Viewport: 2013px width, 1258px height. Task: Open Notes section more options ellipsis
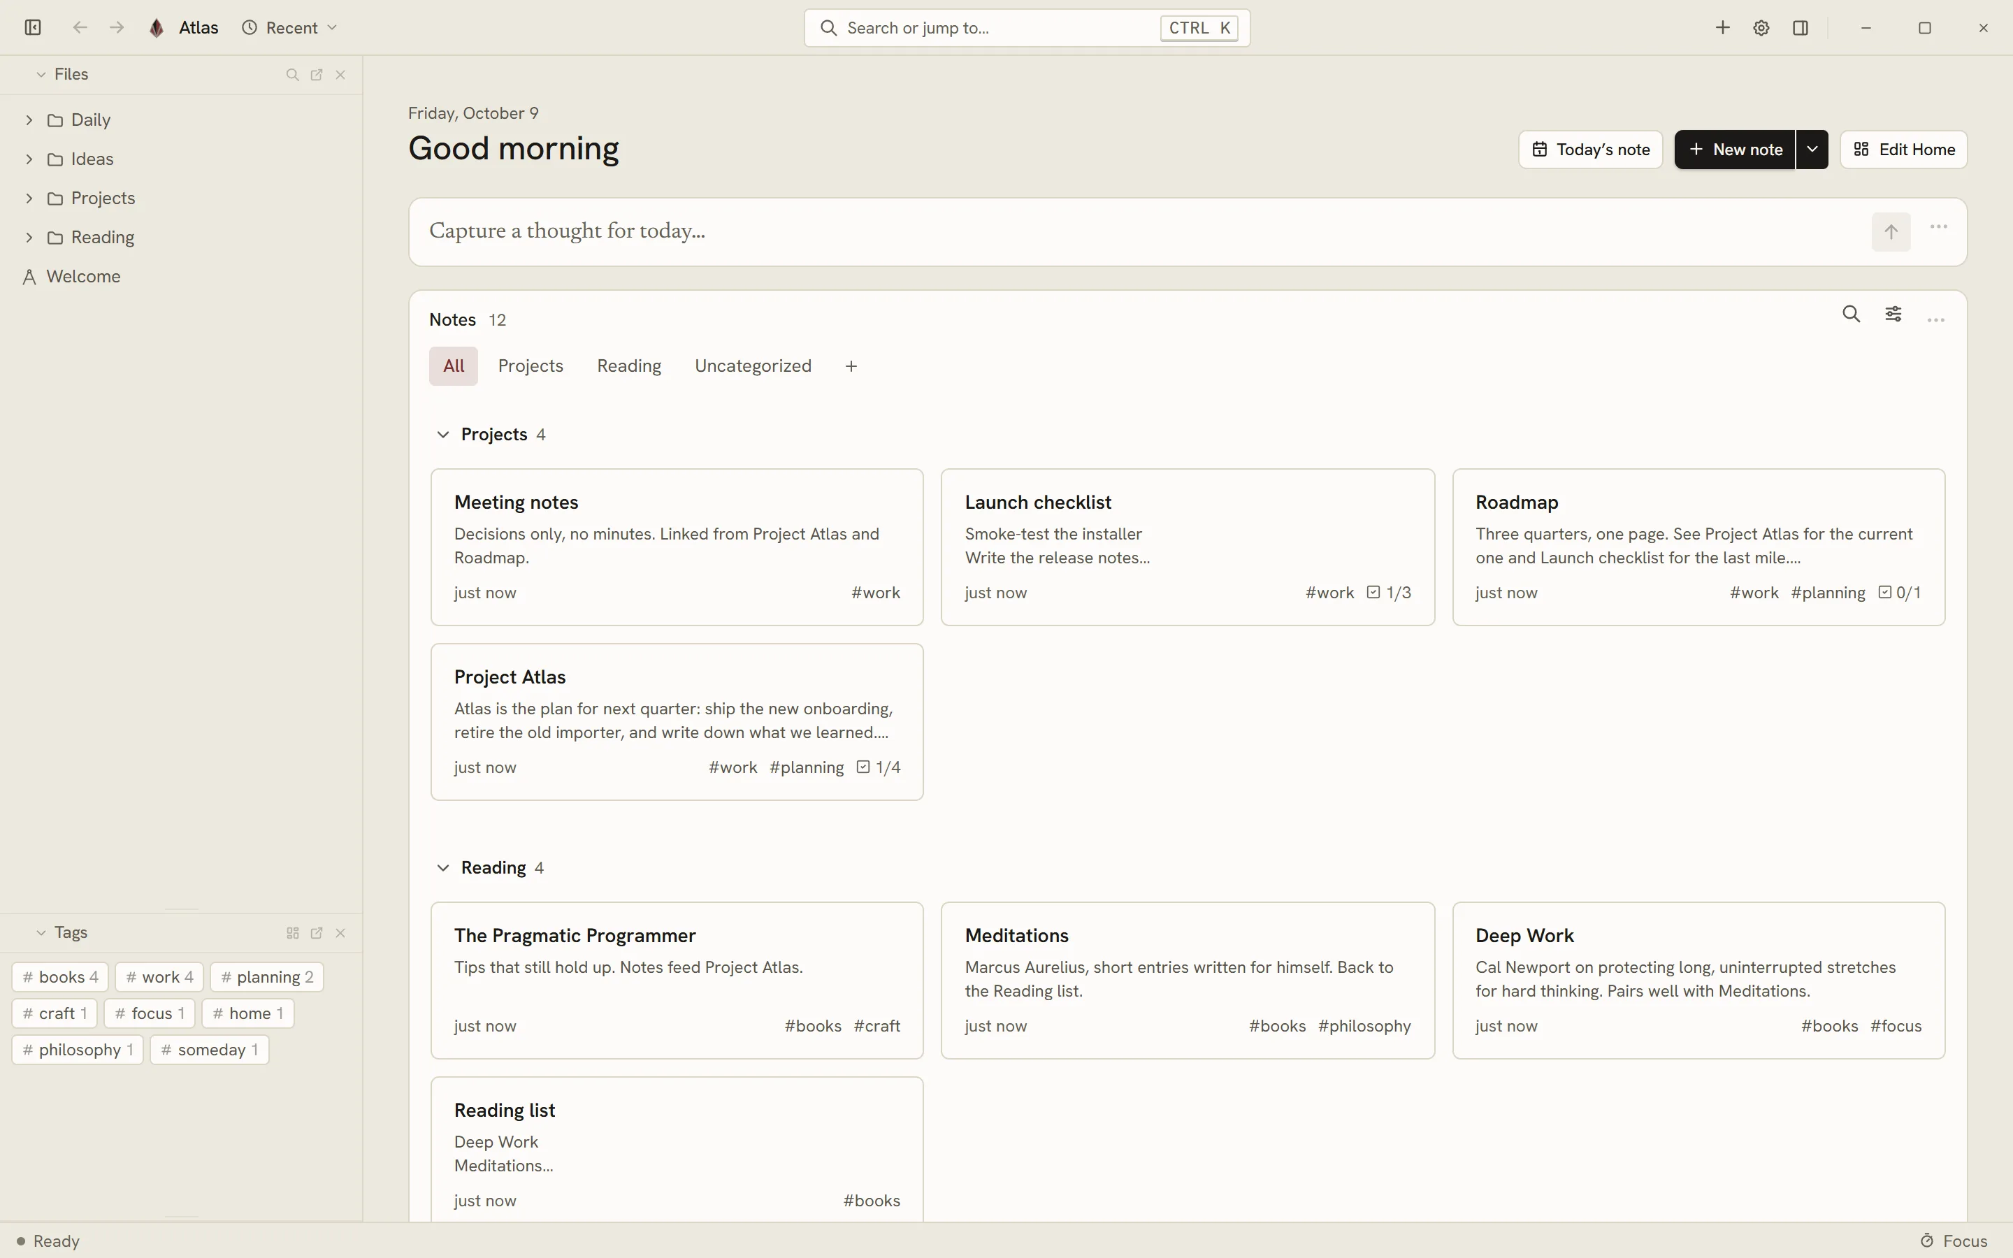[1935, 319]
